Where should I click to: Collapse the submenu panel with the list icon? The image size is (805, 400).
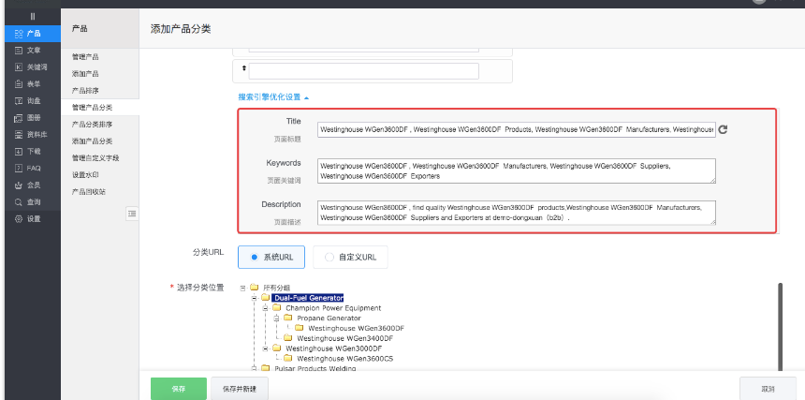pyautogui.click(x=132, y=214)
